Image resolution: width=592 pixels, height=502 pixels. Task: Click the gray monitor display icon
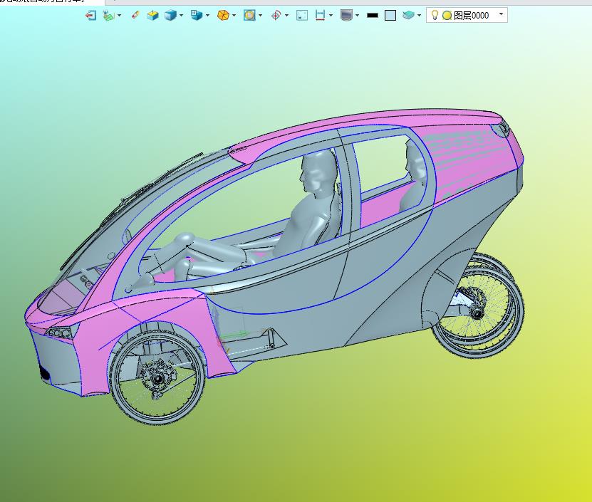point(346,15)
